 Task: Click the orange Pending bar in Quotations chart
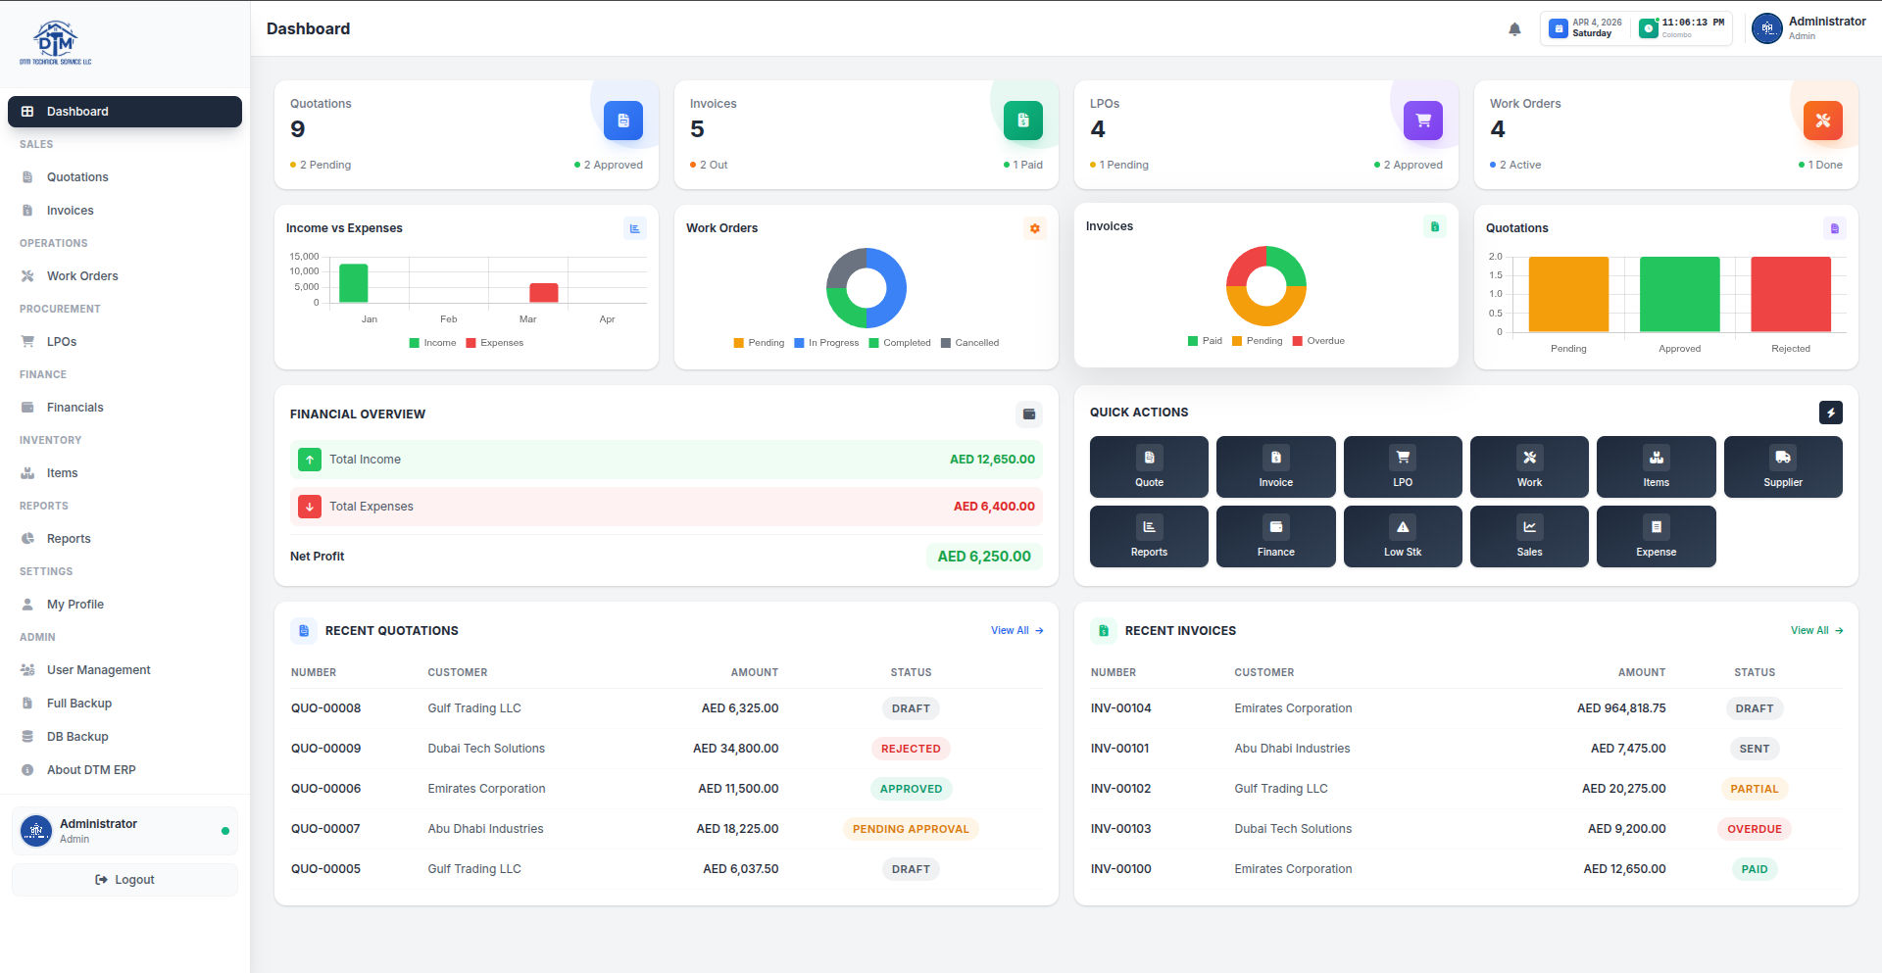coord(1568,294)
